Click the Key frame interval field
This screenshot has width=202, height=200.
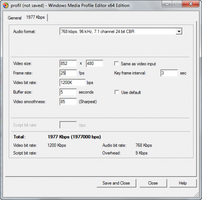pos(169,73)
